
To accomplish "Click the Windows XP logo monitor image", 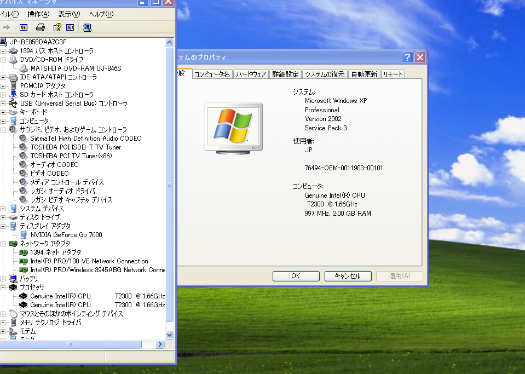I will [x=234, y=129].
